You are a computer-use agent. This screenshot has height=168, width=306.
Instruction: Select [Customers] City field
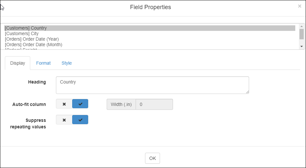click(22, 33)
